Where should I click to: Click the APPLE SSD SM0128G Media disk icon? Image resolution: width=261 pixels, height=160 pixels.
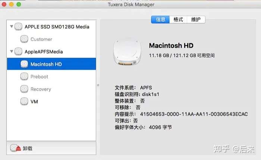tap(18, 26)
